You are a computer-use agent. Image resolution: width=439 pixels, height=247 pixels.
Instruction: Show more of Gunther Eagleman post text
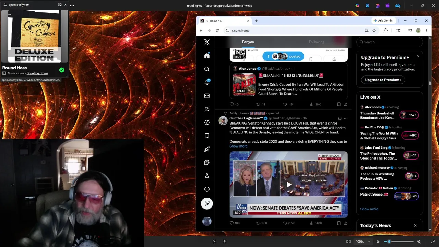pos(238,146)
